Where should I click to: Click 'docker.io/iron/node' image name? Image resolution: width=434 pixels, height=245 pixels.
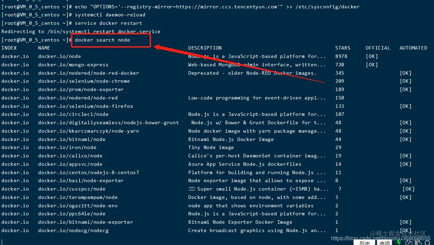67,147
